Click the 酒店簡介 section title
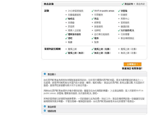This screenshot has width=153, height=118. coord(52,74)
